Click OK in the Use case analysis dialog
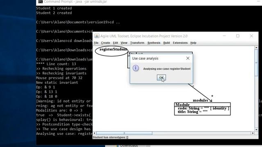This screenshot has height=147, width=262. point(161,78)
